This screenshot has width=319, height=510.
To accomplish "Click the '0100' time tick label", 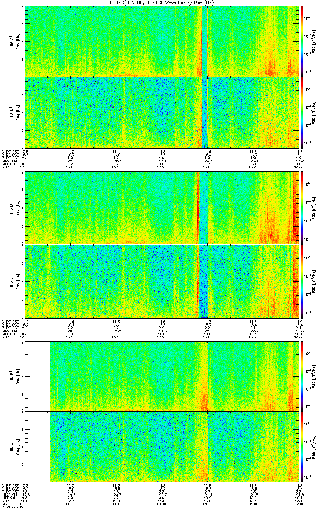I will [162, 504].
